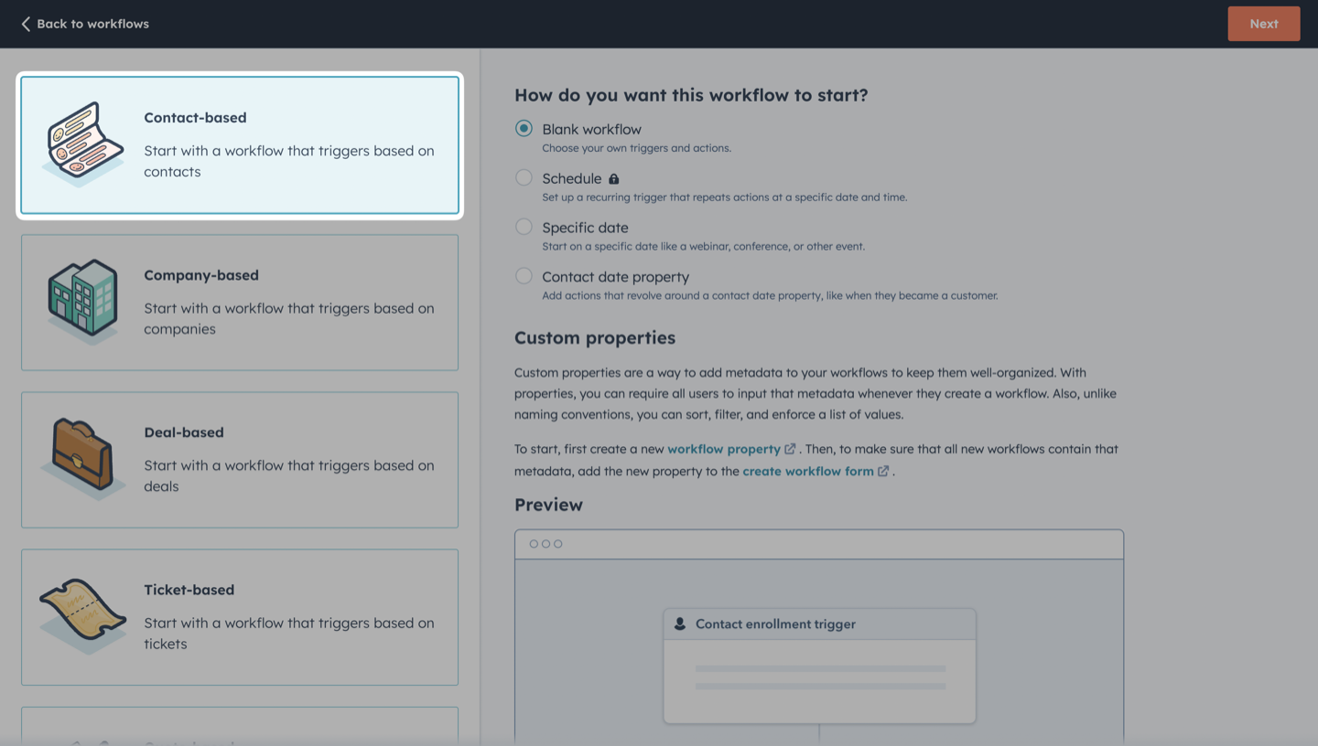Choose the Deal-based workflow card

click(240, 460)
